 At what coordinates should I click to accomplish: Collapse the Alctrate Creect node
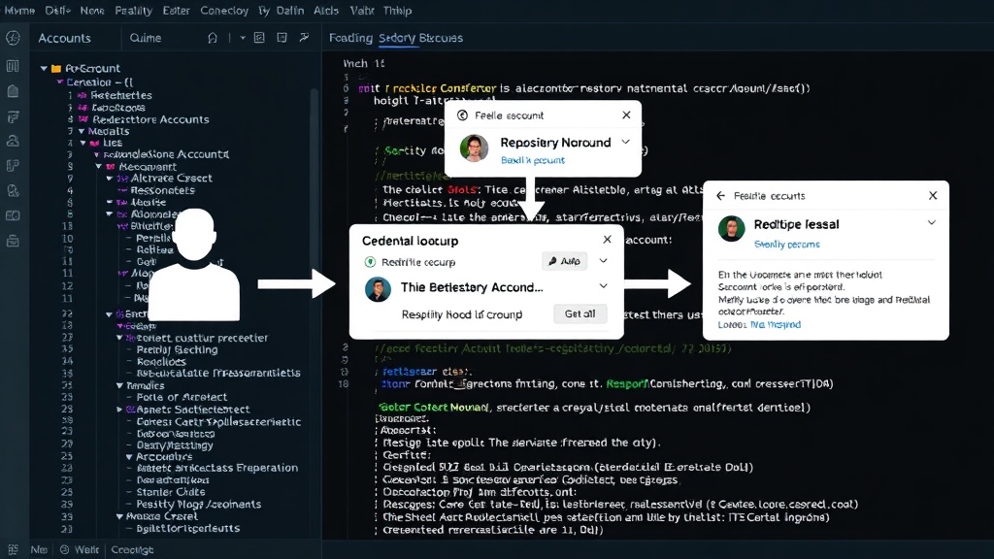click(109, 179)
